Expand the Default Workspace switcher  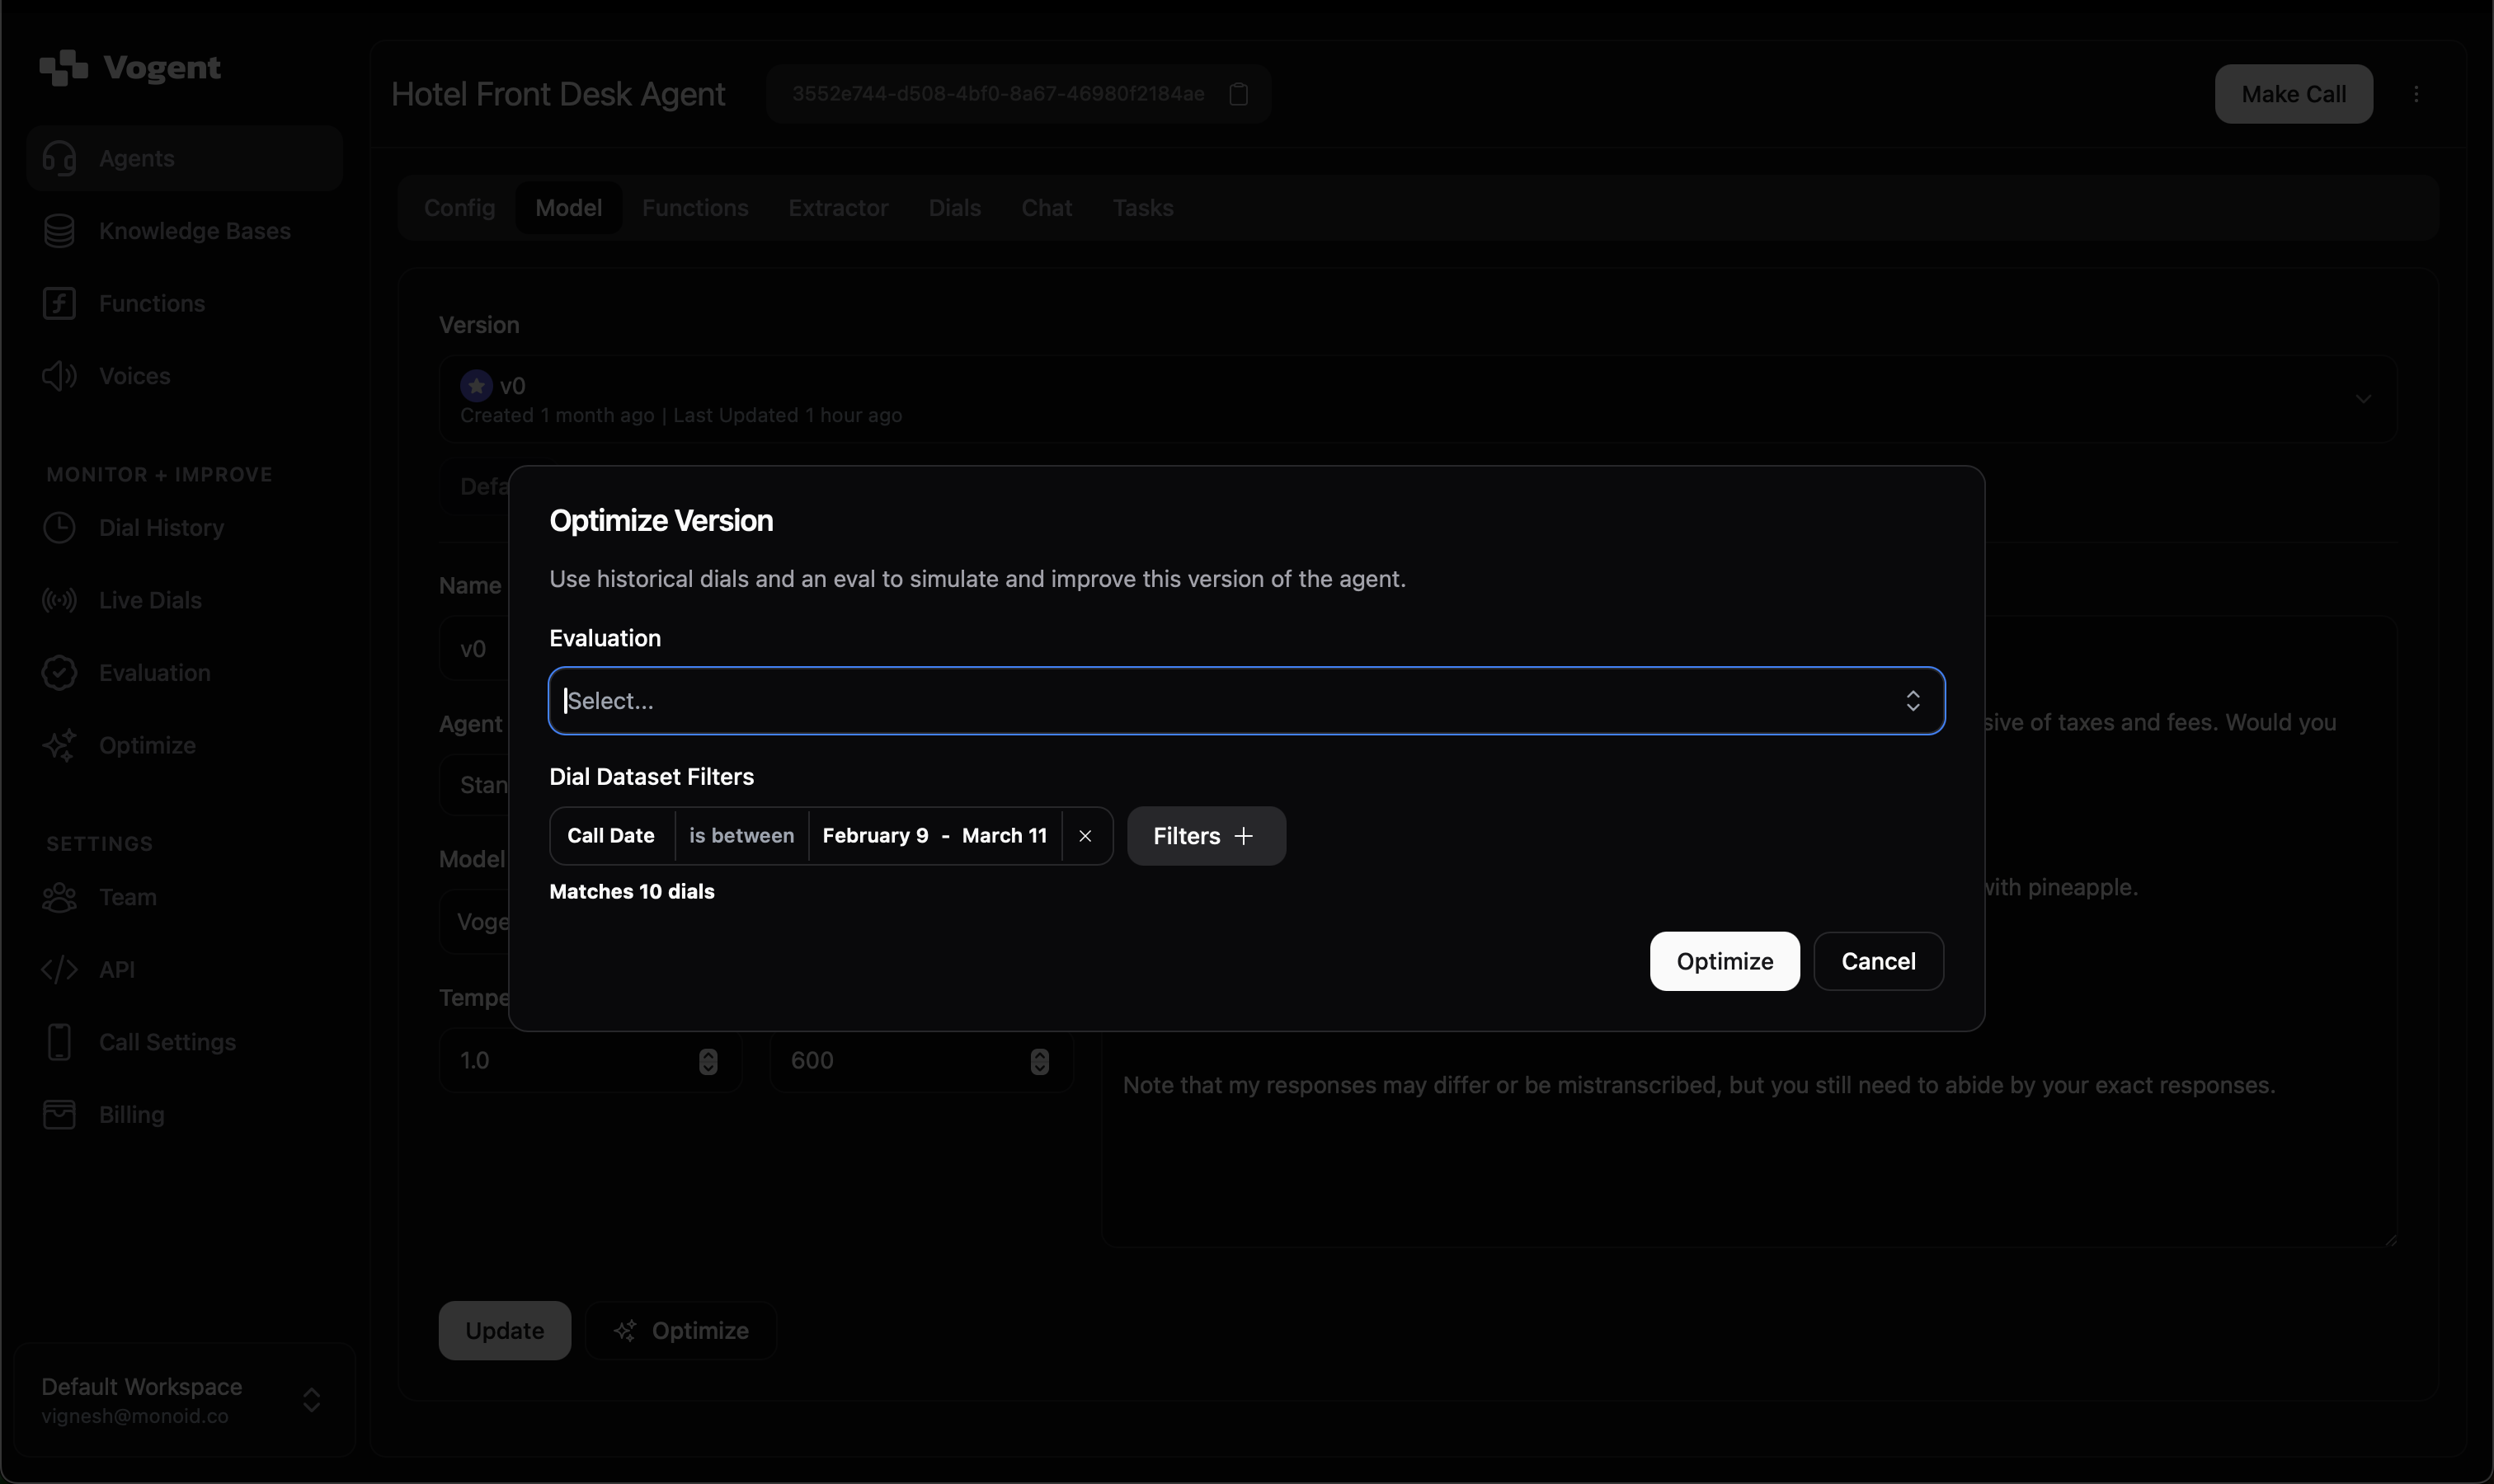(185, 1399)
